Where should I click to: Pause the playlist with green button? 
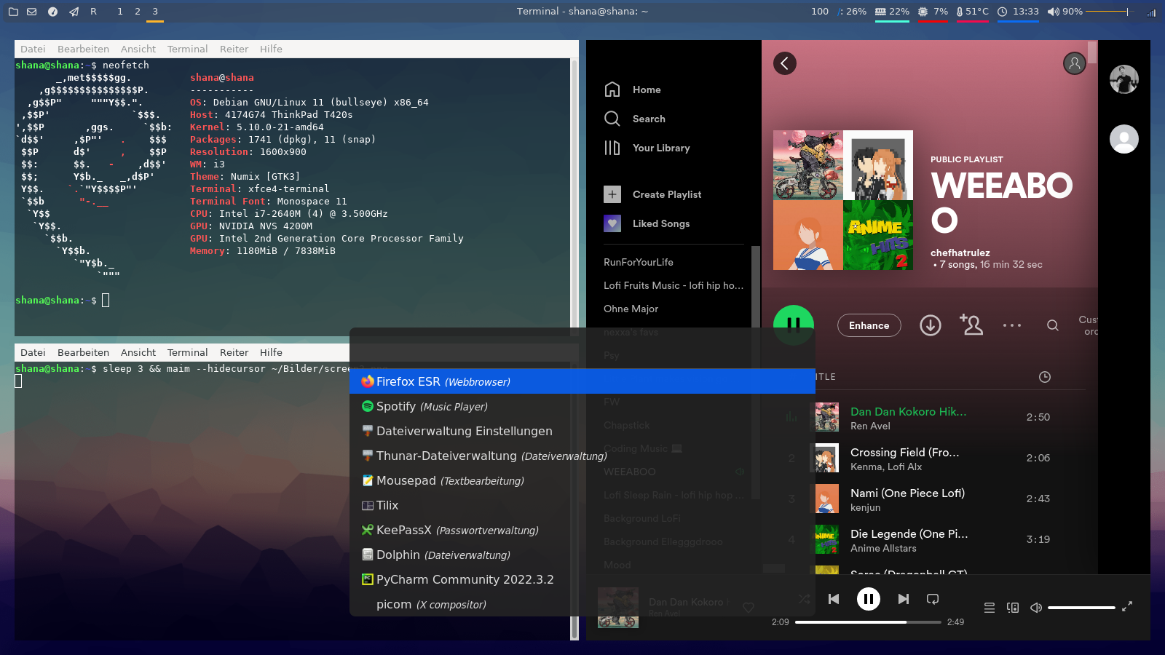(794, 325)
